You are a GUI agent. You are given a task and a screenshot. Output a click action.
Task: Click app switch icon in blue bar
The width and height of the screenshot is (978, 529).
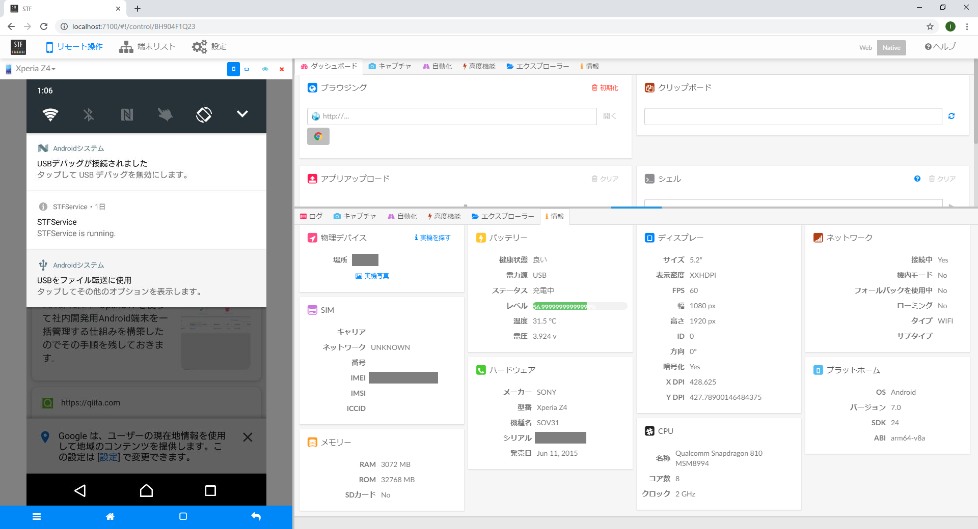coord(183,517)
